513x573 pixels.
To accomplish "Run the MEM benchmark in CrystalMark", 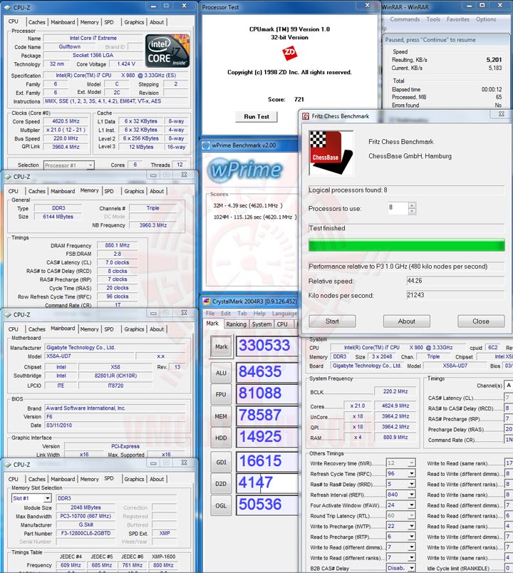I will coord(221,416).
